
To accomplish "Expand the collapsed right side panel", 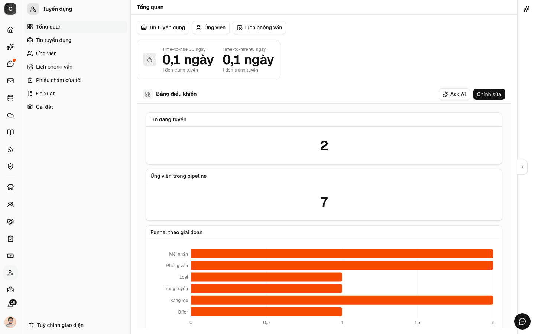I will (x=522, y=167).
